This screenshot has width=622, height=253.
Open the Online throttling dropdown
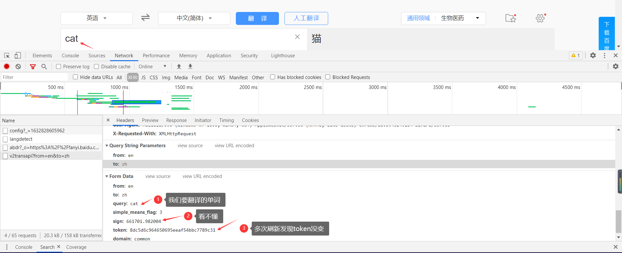point(153,66)
